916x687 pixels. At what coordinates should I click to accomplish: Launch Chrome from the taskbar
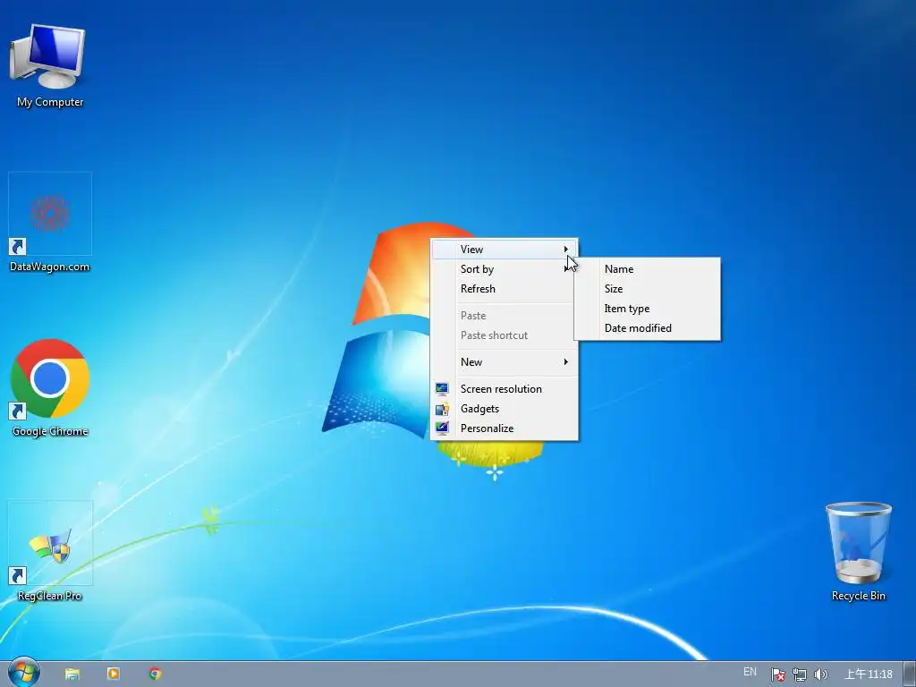[155, 674]
